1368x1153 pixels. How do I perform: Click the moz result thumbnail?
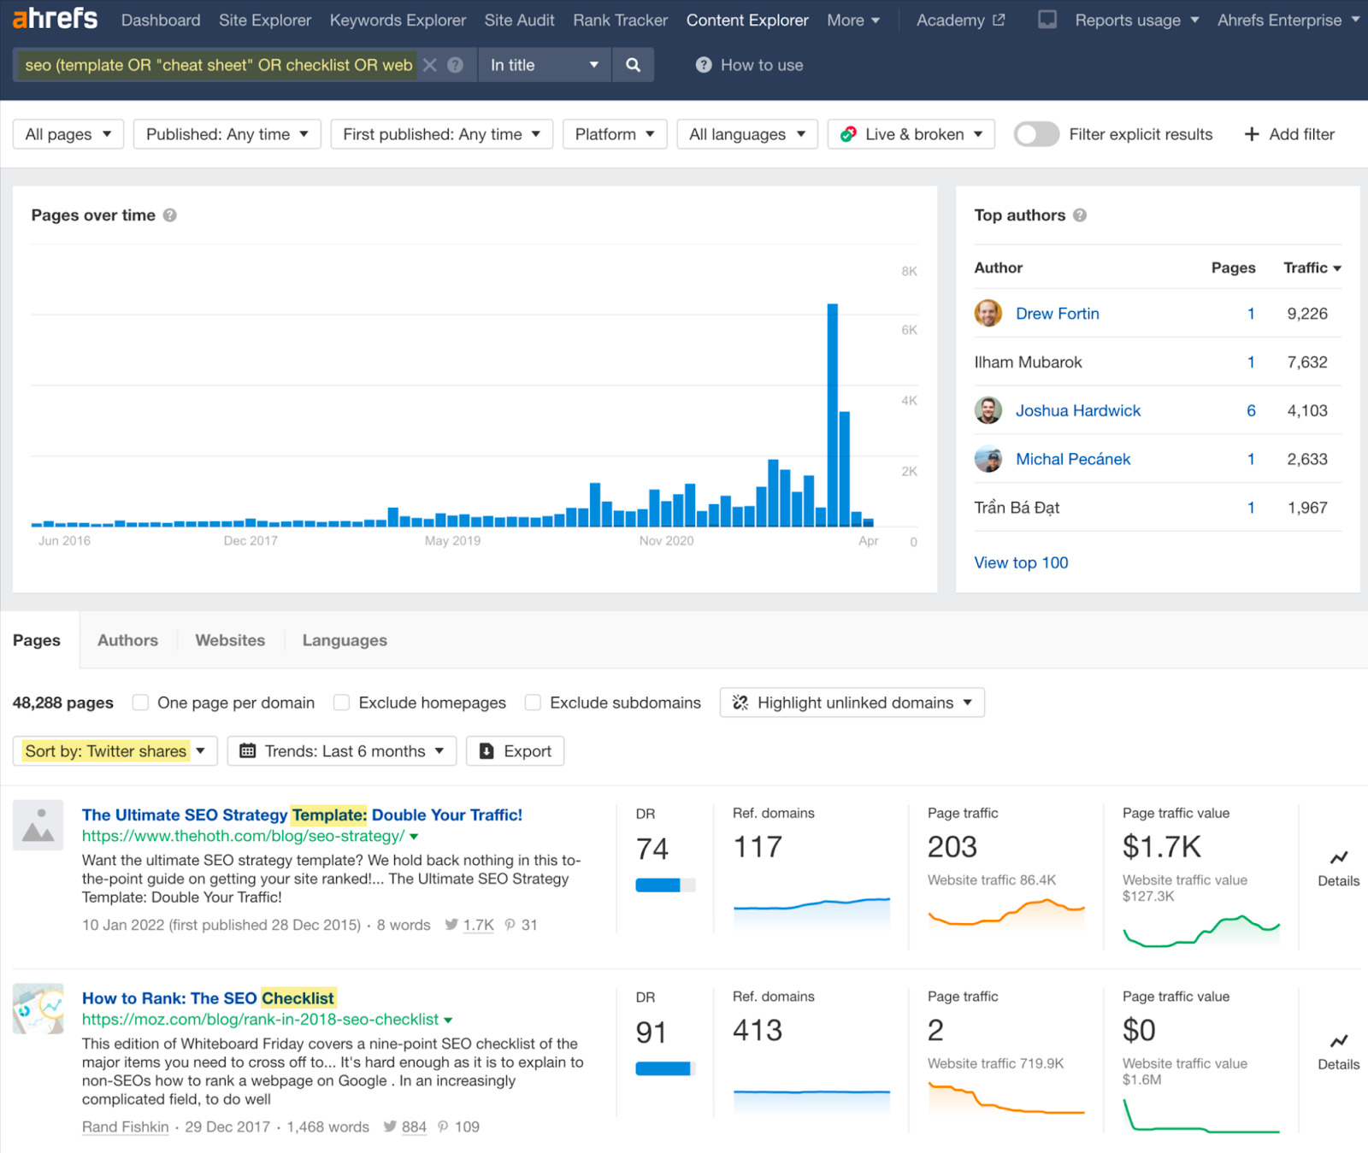[x=38, y=1009]
